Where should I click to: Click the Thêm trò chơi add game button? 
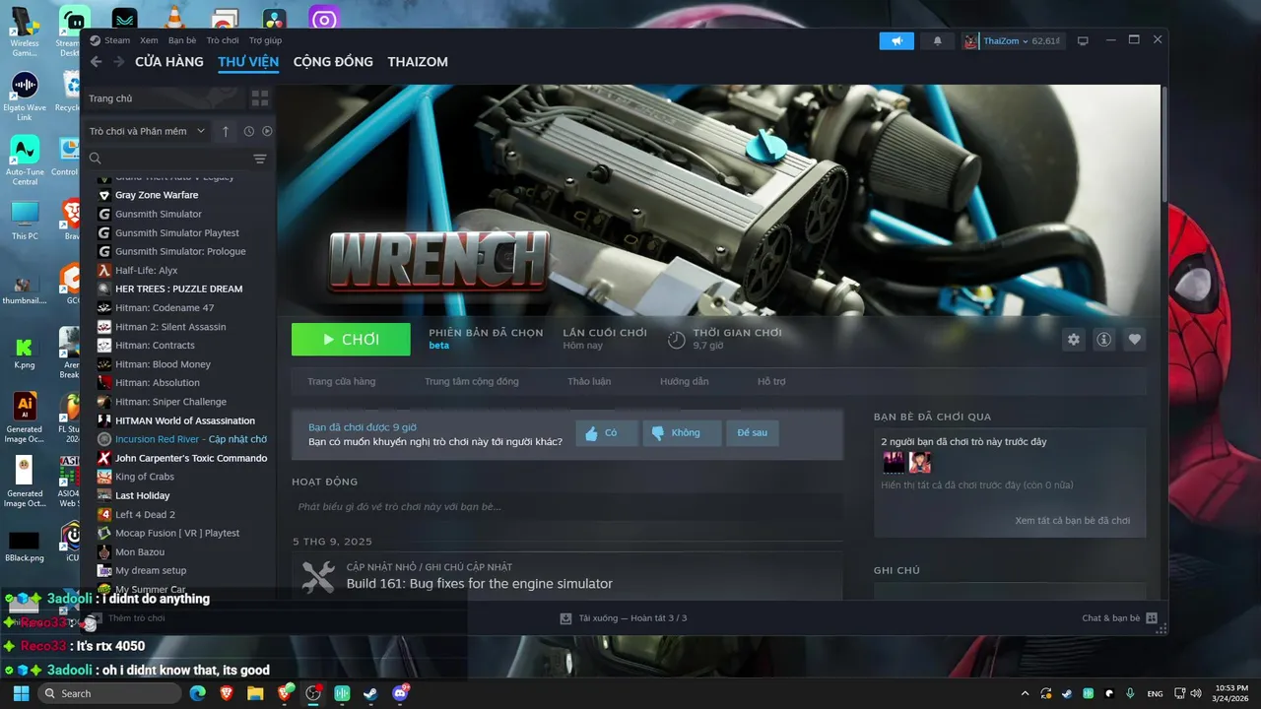[126, 618]
